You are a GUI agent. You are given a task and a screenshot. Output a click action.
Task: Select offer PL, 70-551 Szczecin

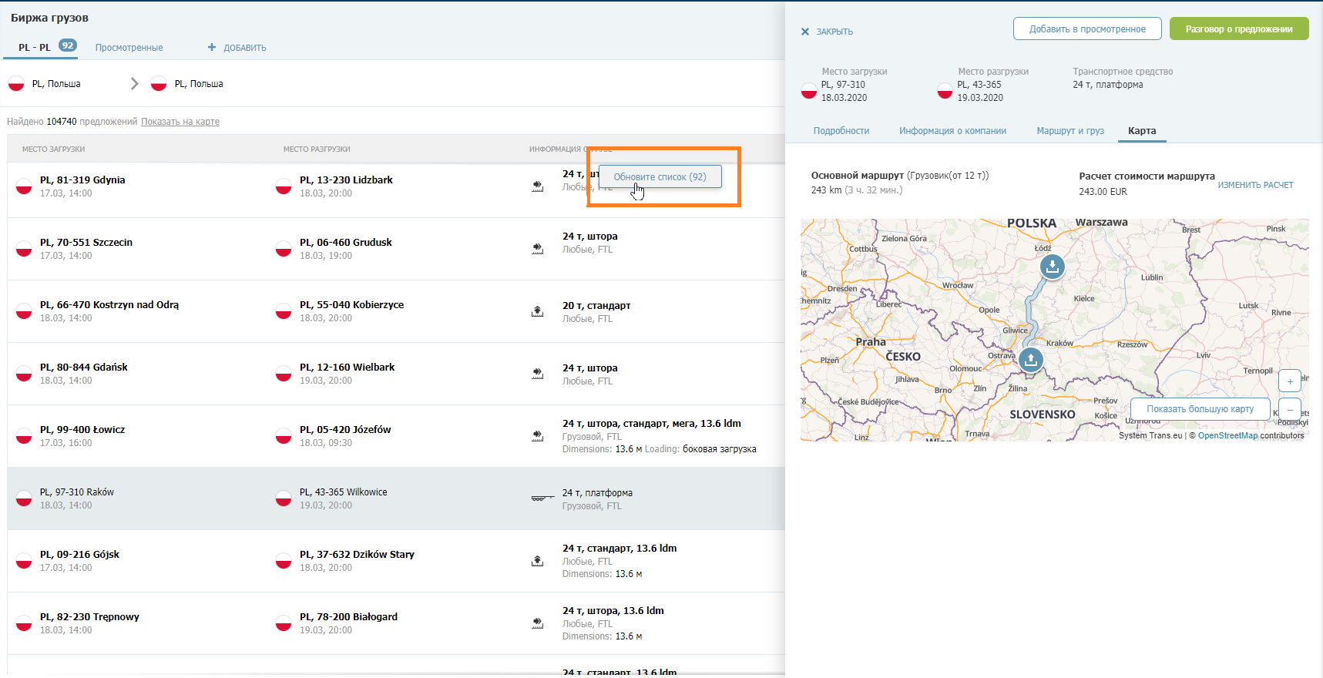(86, 242)
